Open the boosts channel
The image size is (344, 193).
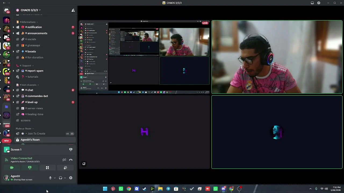click(x=45, y=51)
